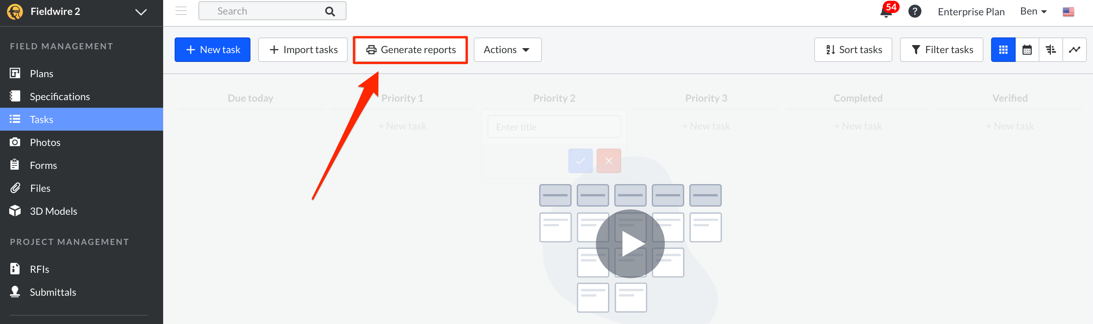Switch to Gantt chart view icon

[x=1050, y=50]
